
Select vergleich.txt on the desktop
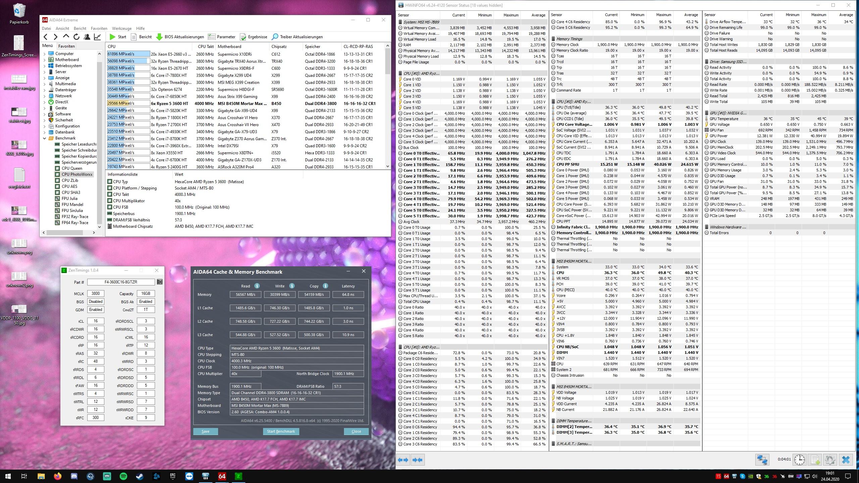click(x=19, y=178)
